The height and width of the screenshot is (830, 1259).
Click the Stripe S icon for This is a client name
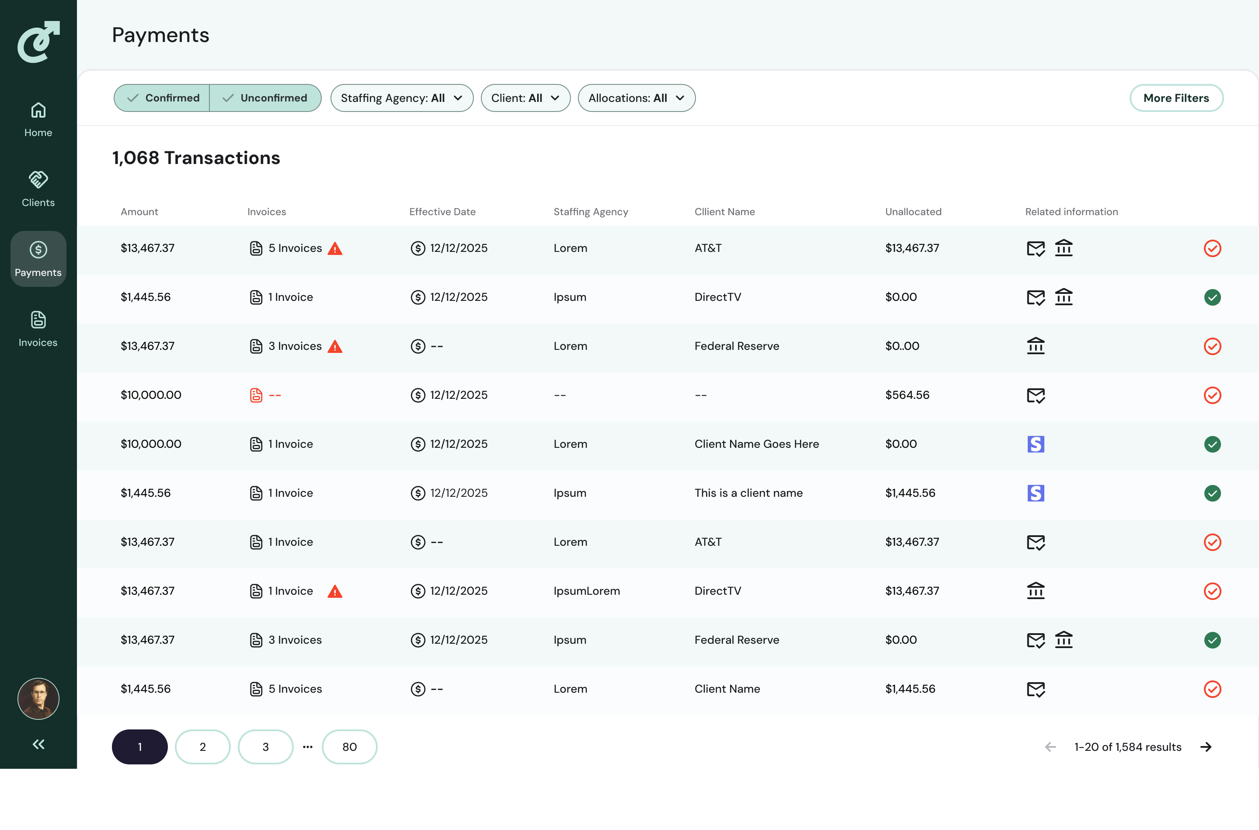tap(1035, 493)
